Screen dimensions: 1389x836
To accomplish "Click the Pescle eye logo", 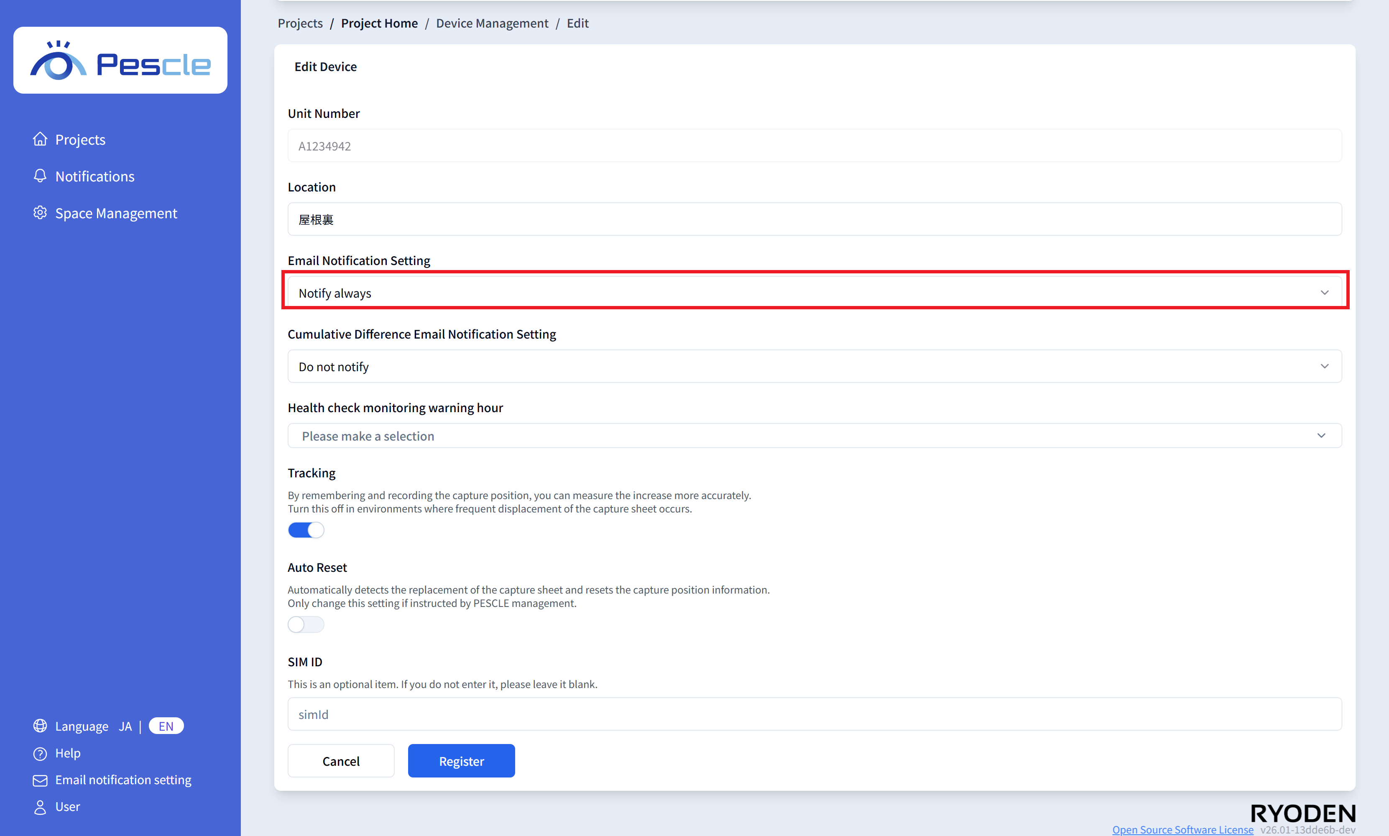I will pyautogui.click(x=58, y=61).
